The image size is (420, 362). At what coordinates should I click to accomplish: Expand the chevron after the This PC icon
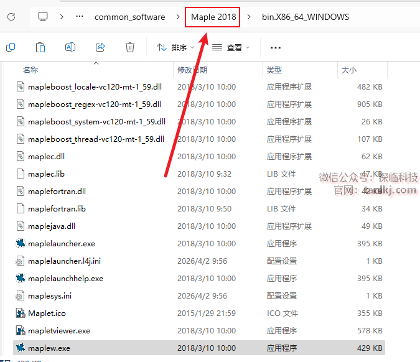click(62, 17)
